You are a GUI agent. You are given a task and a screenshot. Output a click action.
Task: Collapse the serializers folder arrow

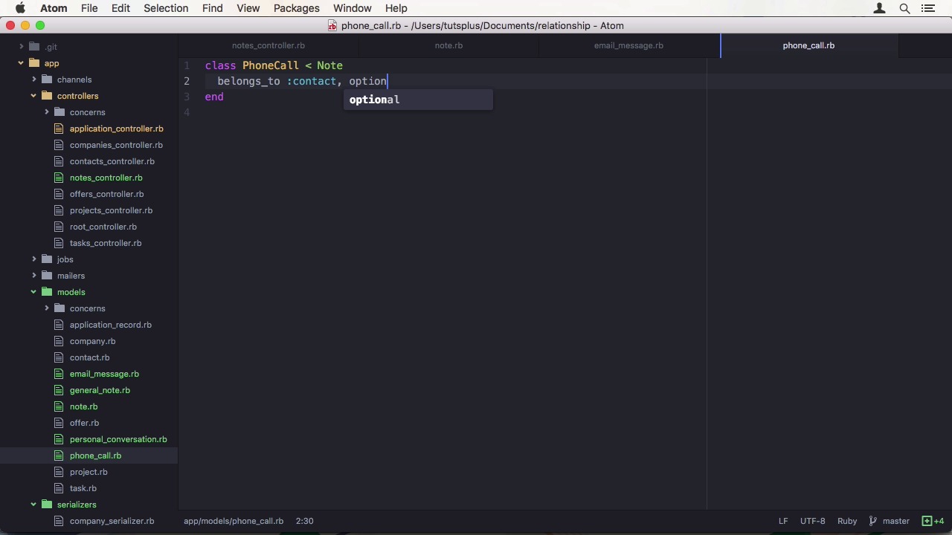click(x=33, y=505)
